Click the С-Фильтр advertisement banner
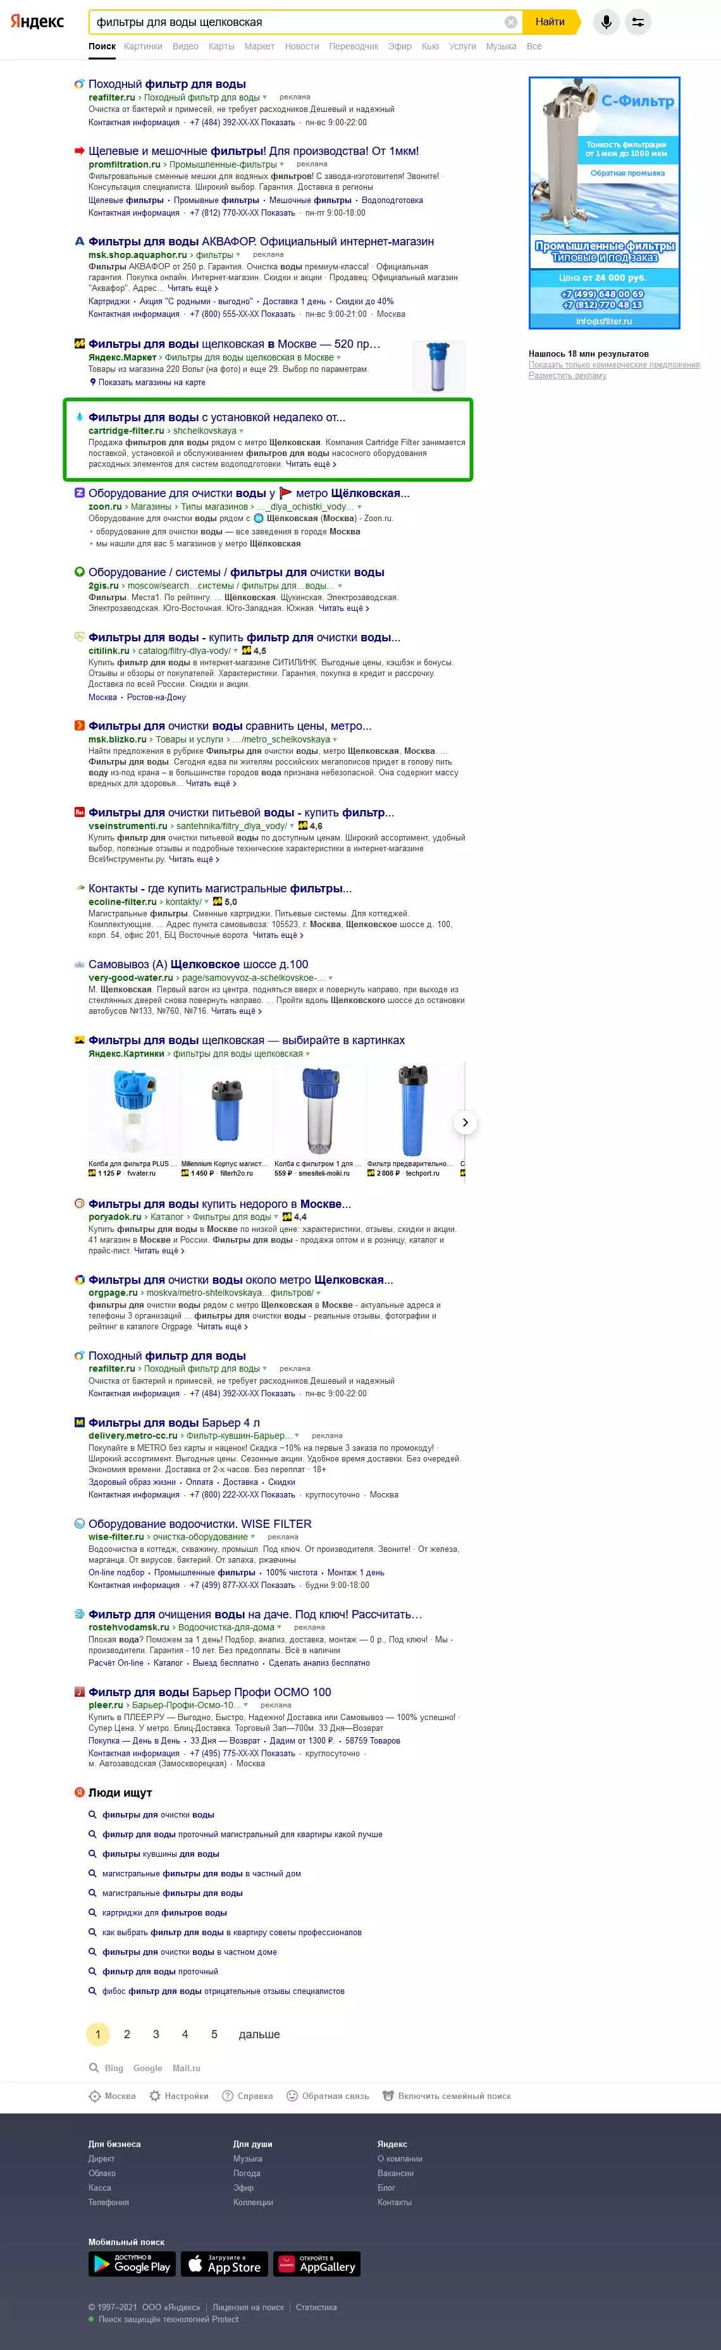This screenshot has height=2350, width=721. (x=604, y=202)
